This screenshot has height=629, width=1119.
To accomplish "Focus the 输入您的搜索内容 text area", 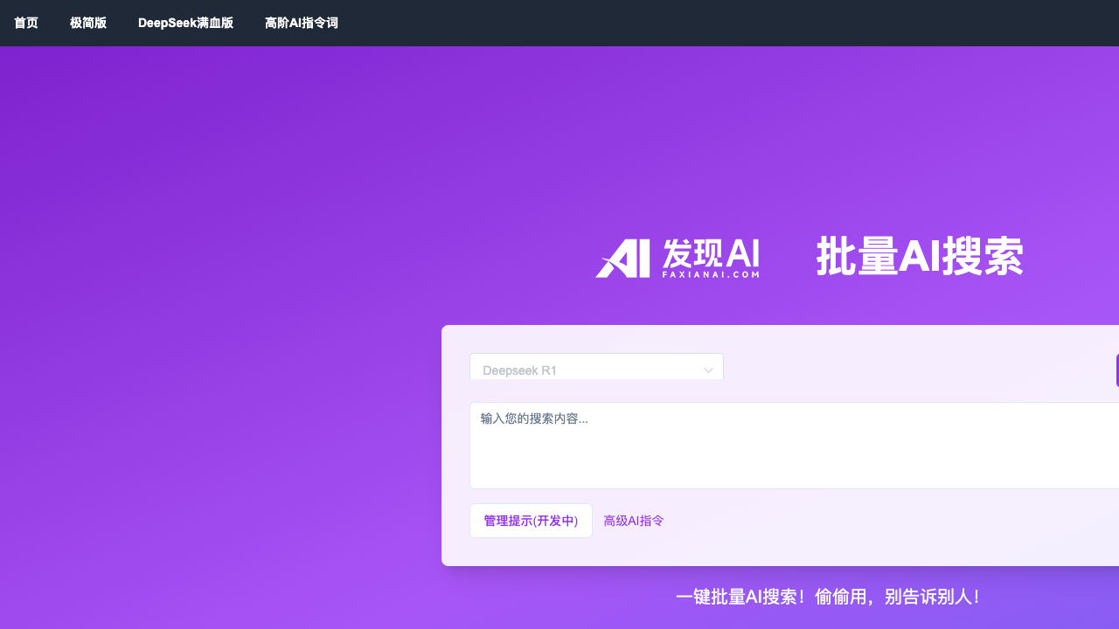I will pyautogui.click(x=794, y=446).
